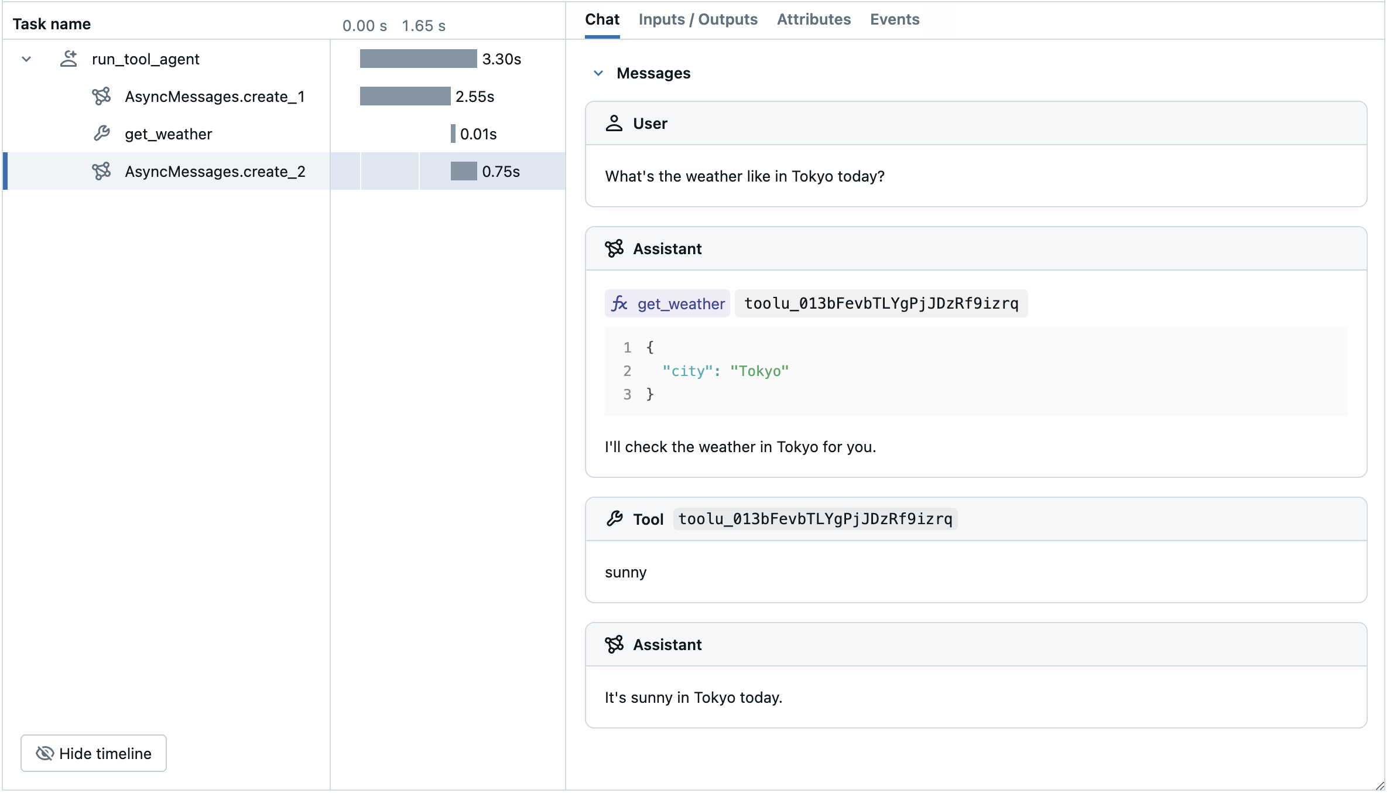This screenshot has height=793, width=1390.
Task: Select the AsyncMessages.create_1 span
Action: [214, 96]
